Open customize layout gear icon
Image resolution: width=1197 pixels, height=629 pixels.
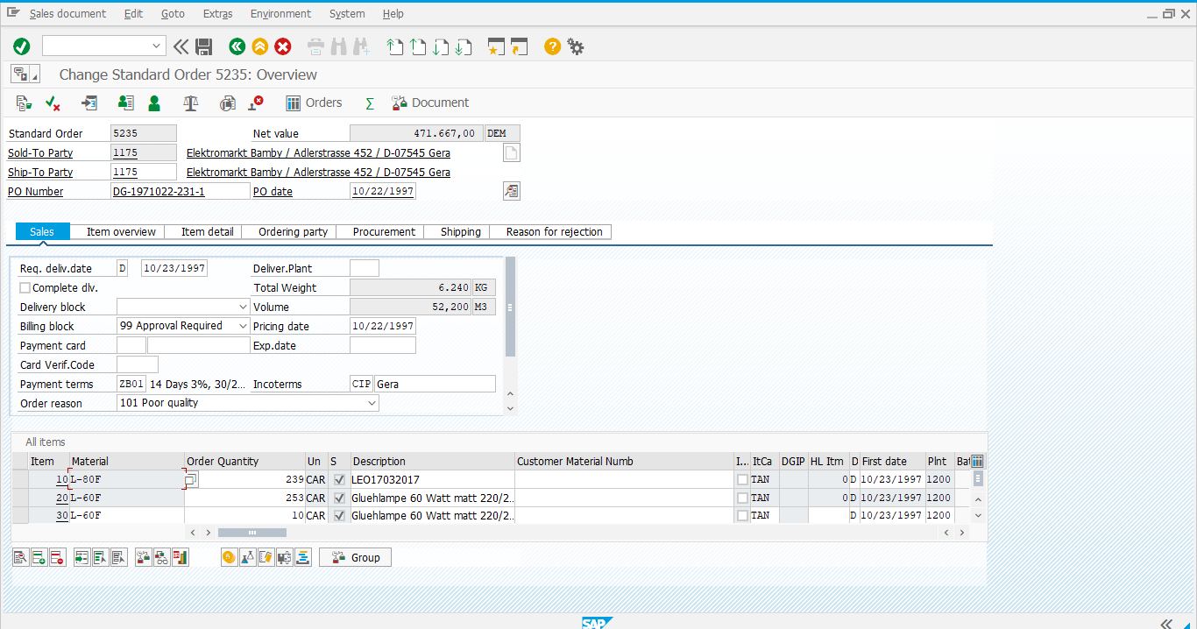[576, 46]
